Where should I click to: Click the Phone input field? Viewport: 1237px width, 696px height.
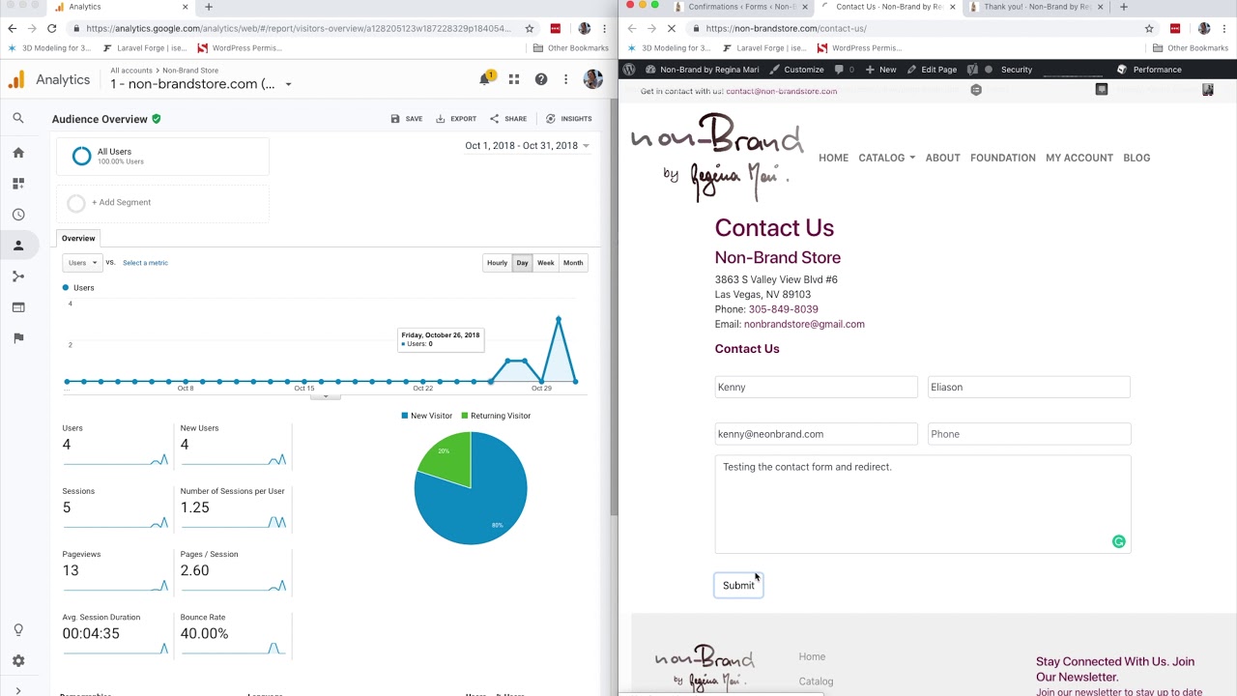[x=1028, y=434]
